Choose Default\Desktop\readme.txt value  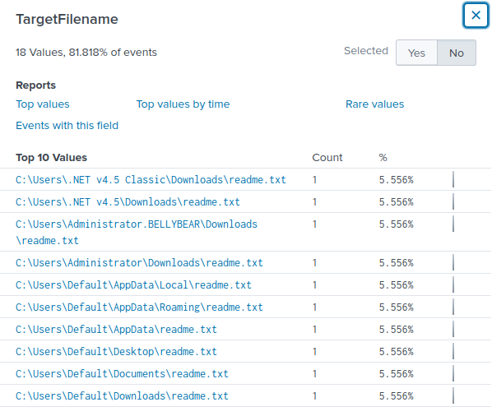[116, 352]
